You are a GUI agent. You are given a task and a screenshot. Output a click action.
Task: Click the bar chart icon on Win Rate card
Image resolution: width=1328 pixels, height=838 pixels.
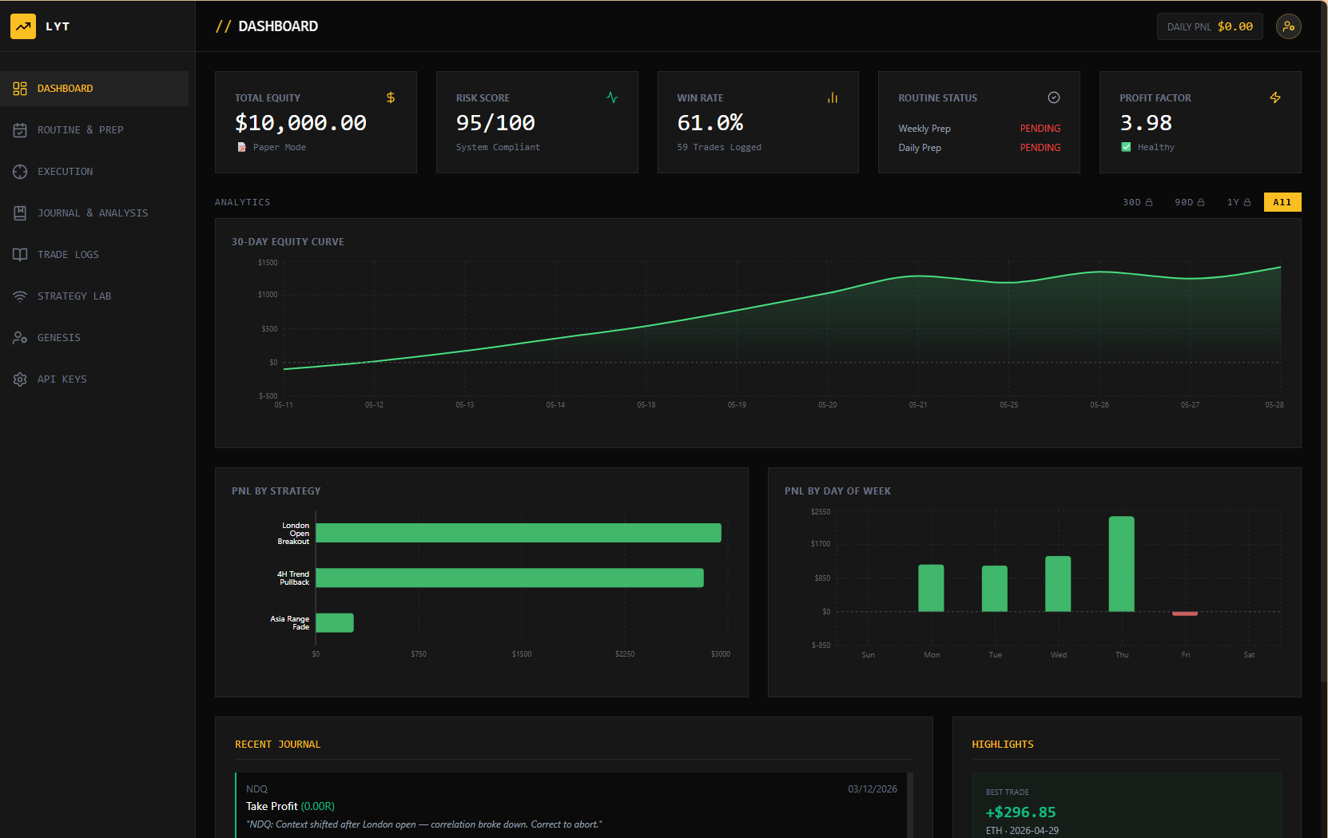click(x=833, y=97)
